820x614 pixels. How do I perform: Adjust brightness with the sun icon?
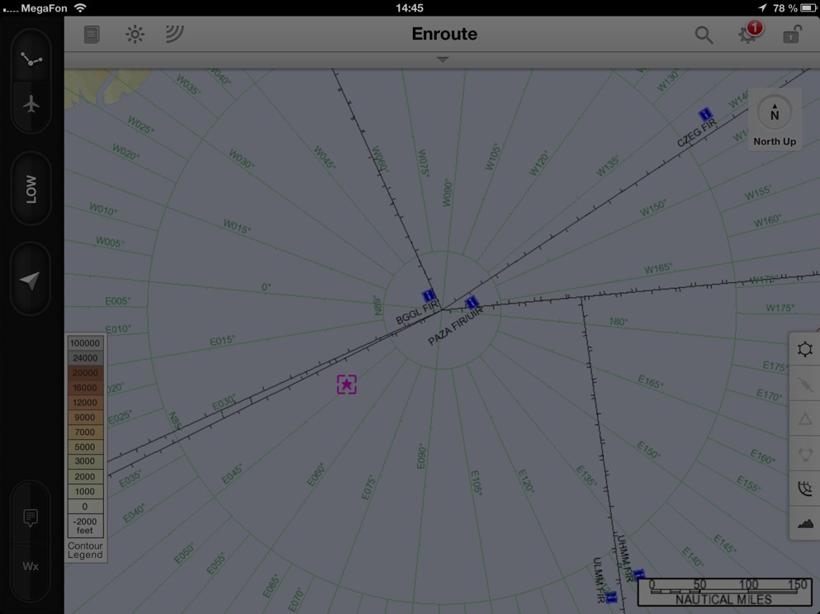click(x=134, y=35)
